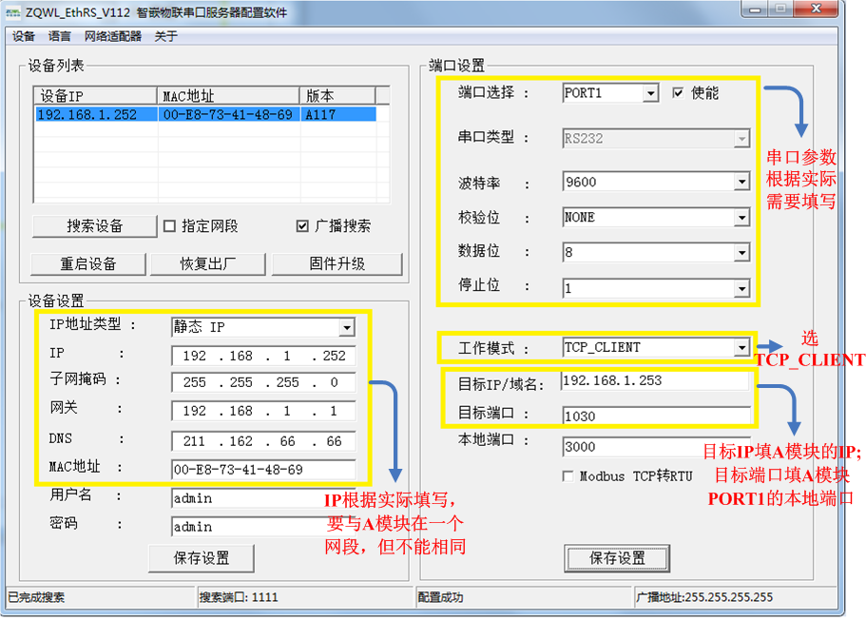Open the 关于 menu
Viewport: 866px width, 620px height.
tap(164, 35)
